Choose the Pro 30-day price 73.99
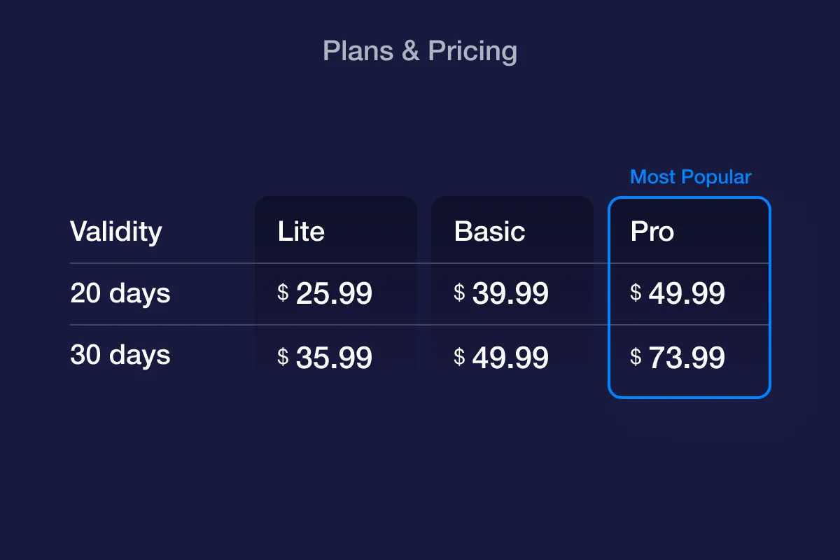 pos(687,358)
